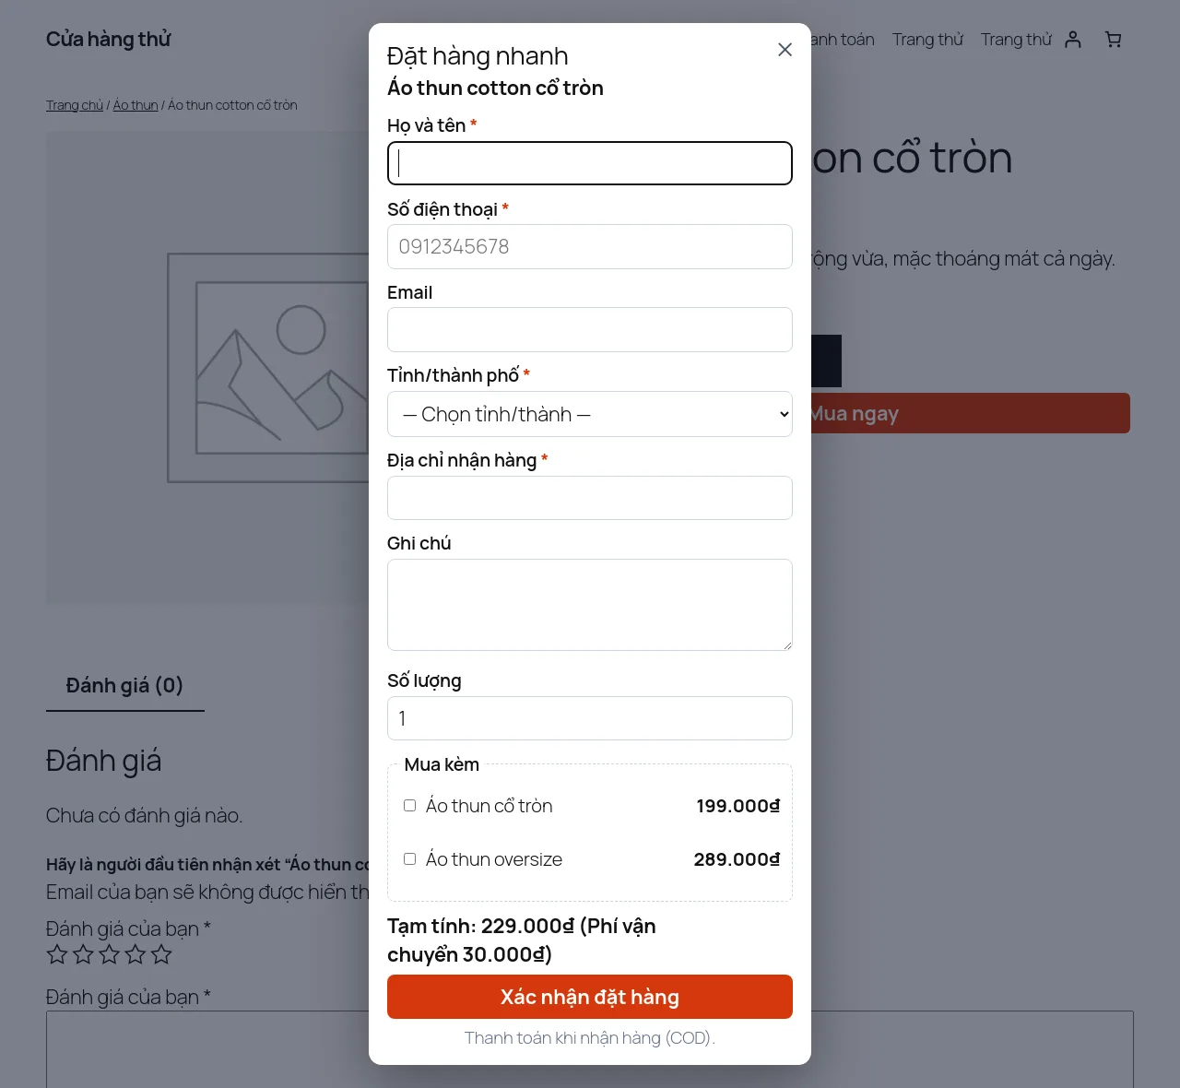Open the user account icon
Image resolution: width=1180 pixels, height=1088 pixels.
pos(1073,40)
